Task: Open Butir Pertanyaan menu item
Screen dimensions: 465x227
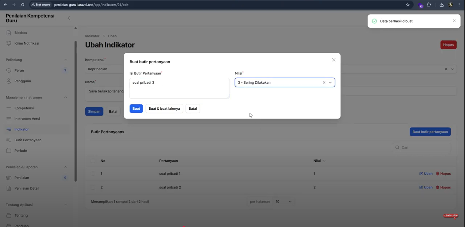Action: [28, 140]
